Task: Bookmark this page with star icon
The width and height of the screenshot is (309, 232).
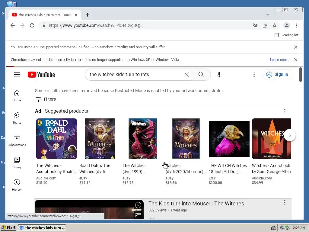Action: [275, 25]
